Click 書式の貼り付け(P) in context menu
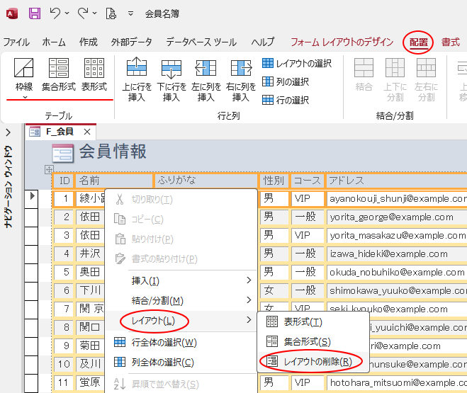The height and width of the screenshot is (393, 467). 181,259
